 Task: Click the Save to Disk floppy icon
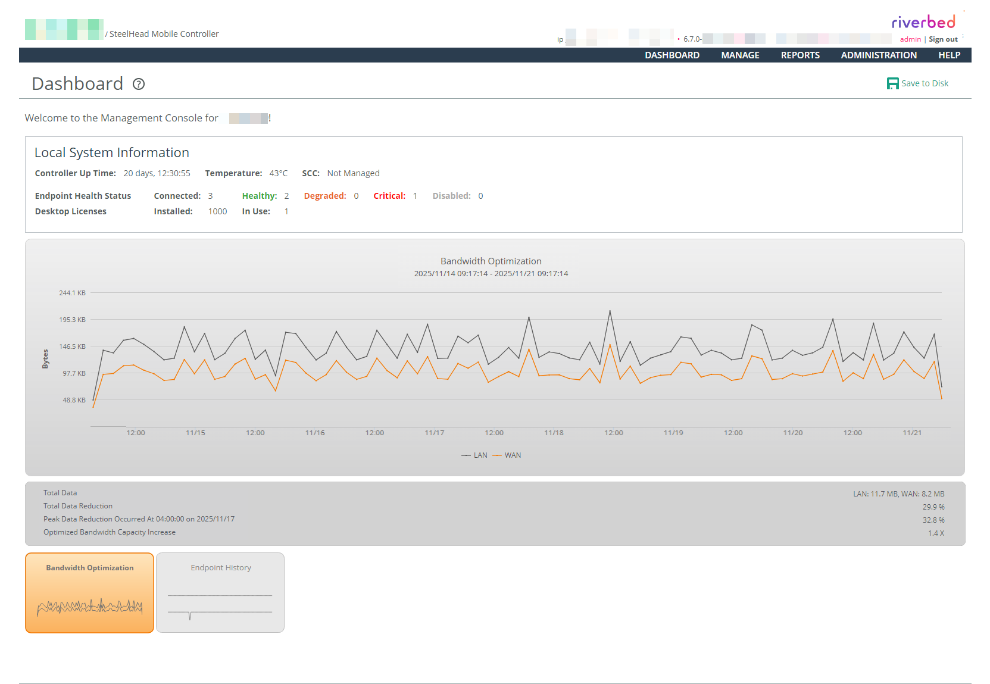[x=892, y=83]
